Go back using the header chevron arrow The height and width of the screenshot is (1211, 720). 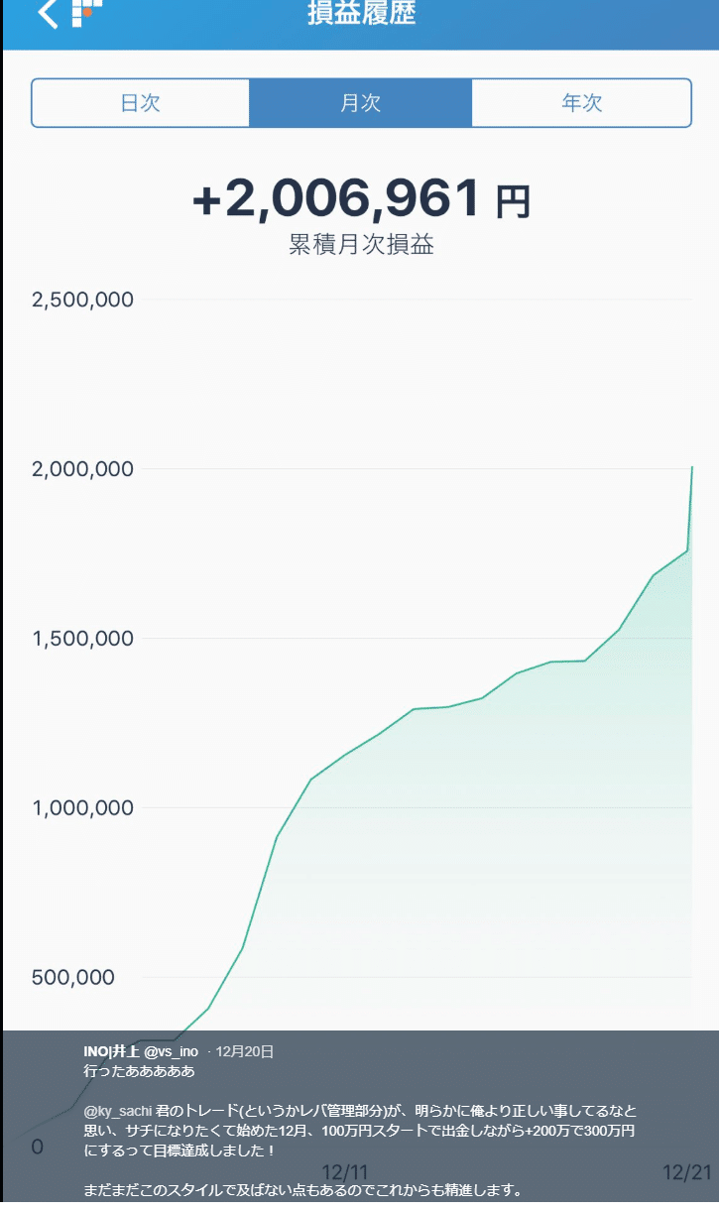coord(47,15)
